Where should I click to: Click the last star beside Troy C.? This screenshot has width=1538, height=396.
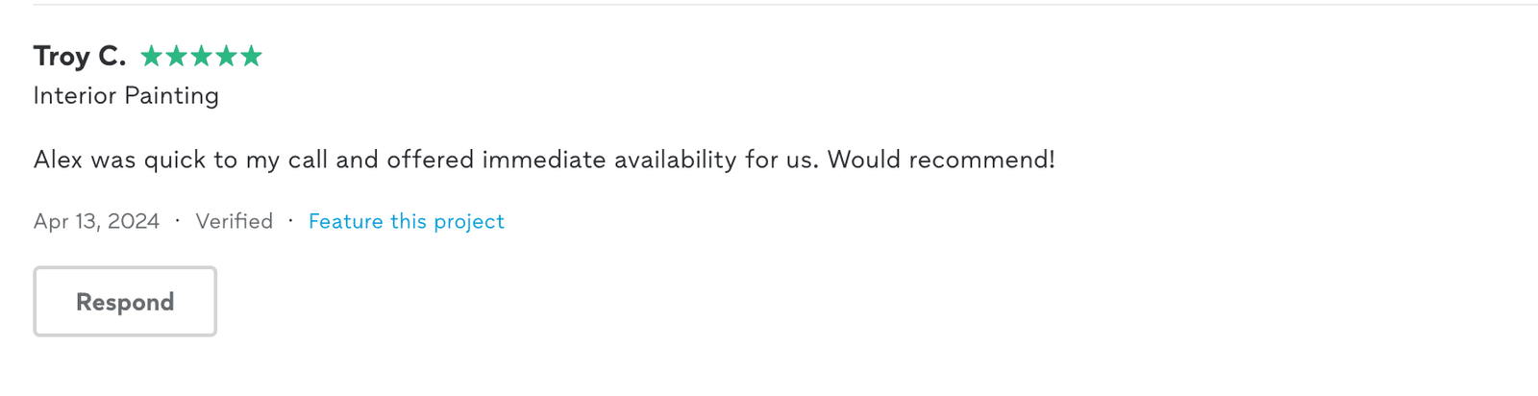(x=251, y=56)
